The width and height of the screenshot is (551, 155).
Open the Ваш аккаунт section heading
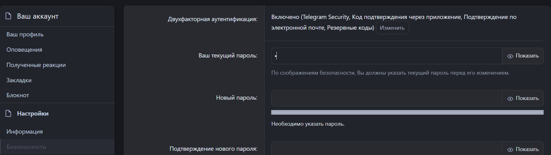pos(38,16)
